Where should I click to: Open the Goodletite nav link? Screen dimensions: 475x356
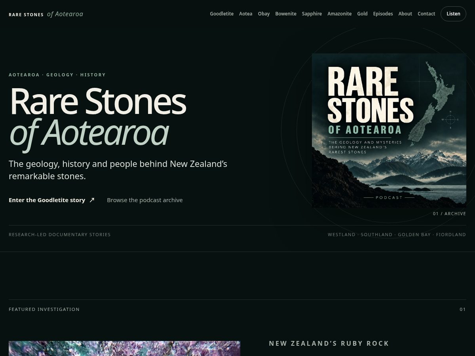(x=222, y=14)
